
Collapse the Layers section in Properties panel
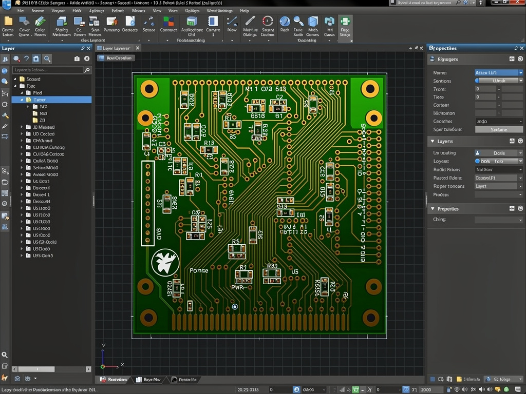433,141
